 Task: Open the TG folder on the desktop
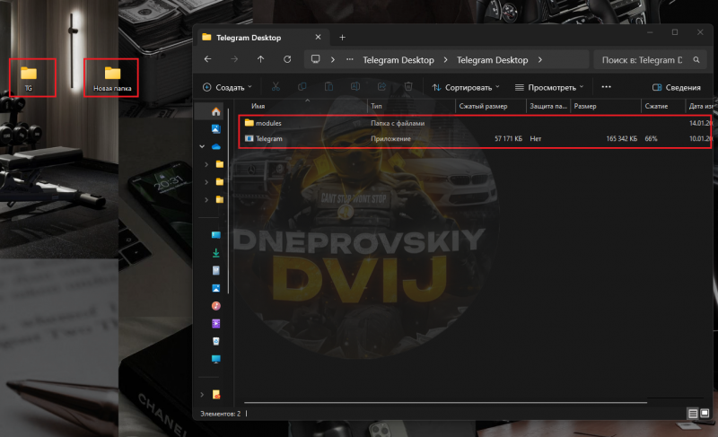click(x=29, y=78)
